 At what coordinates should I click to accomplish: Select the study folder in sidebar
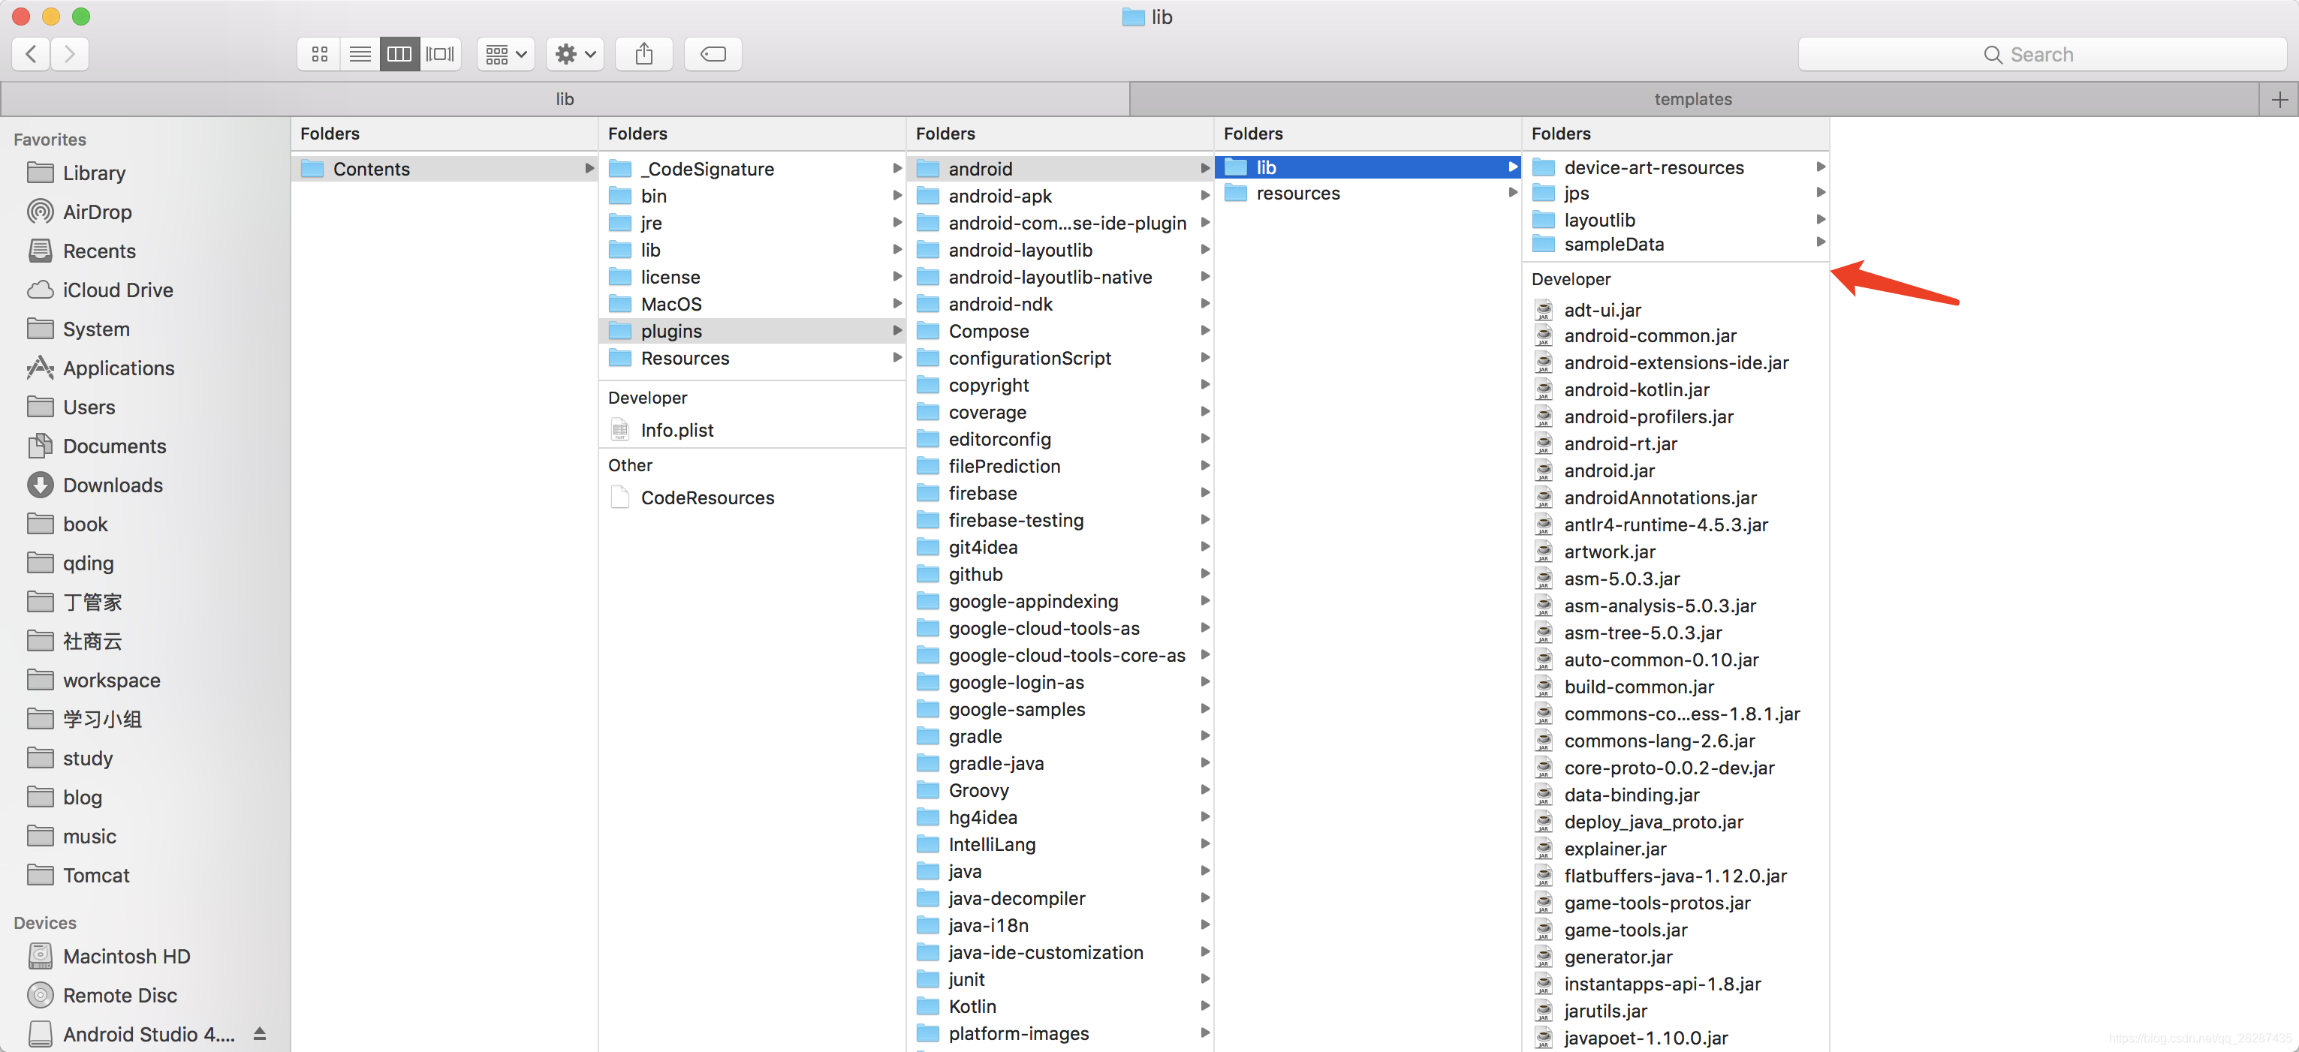(86, 759)
